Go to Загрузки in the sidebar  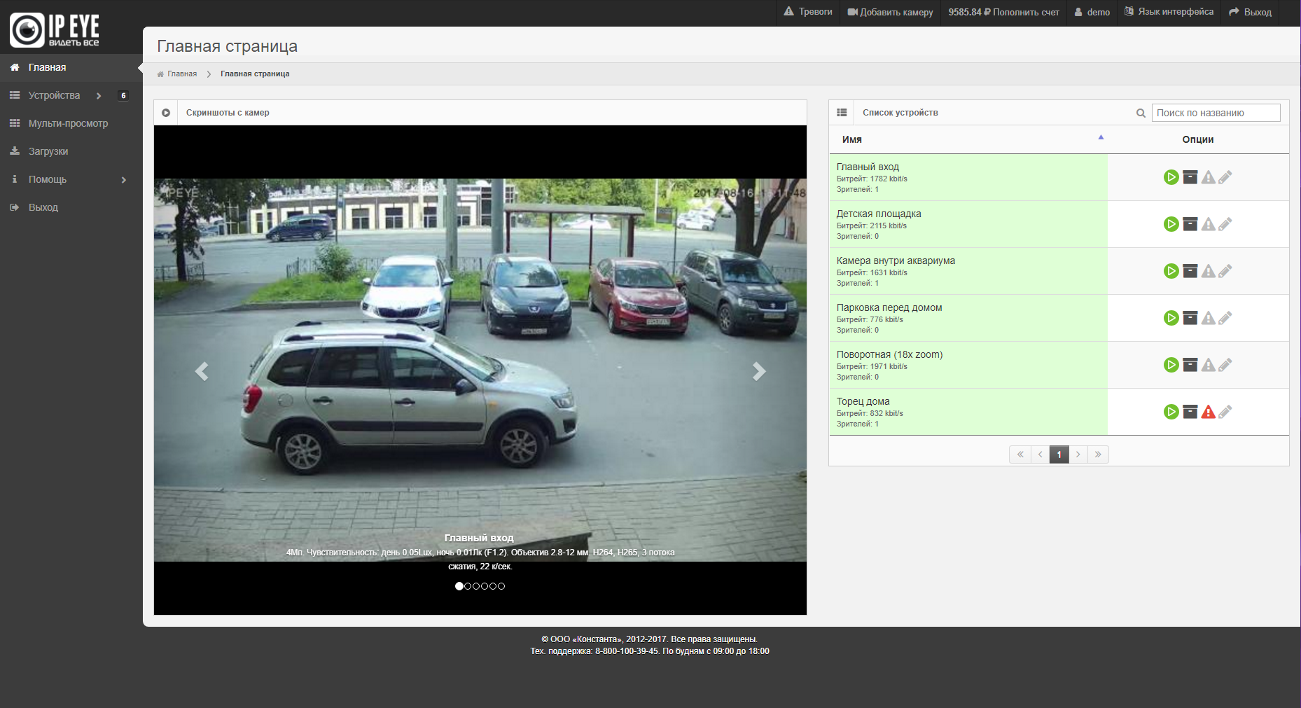[48, 151]
